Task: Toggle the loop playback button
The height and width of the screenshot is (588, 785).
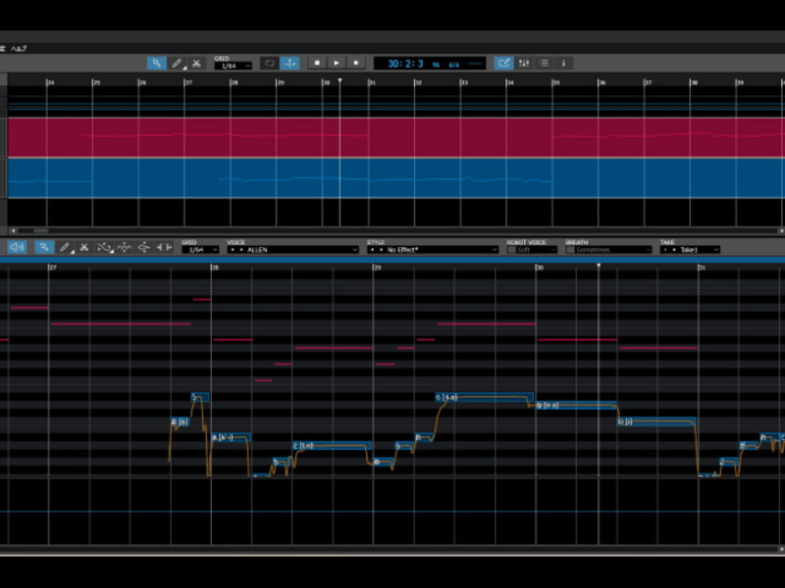Action: coord(270,63)
